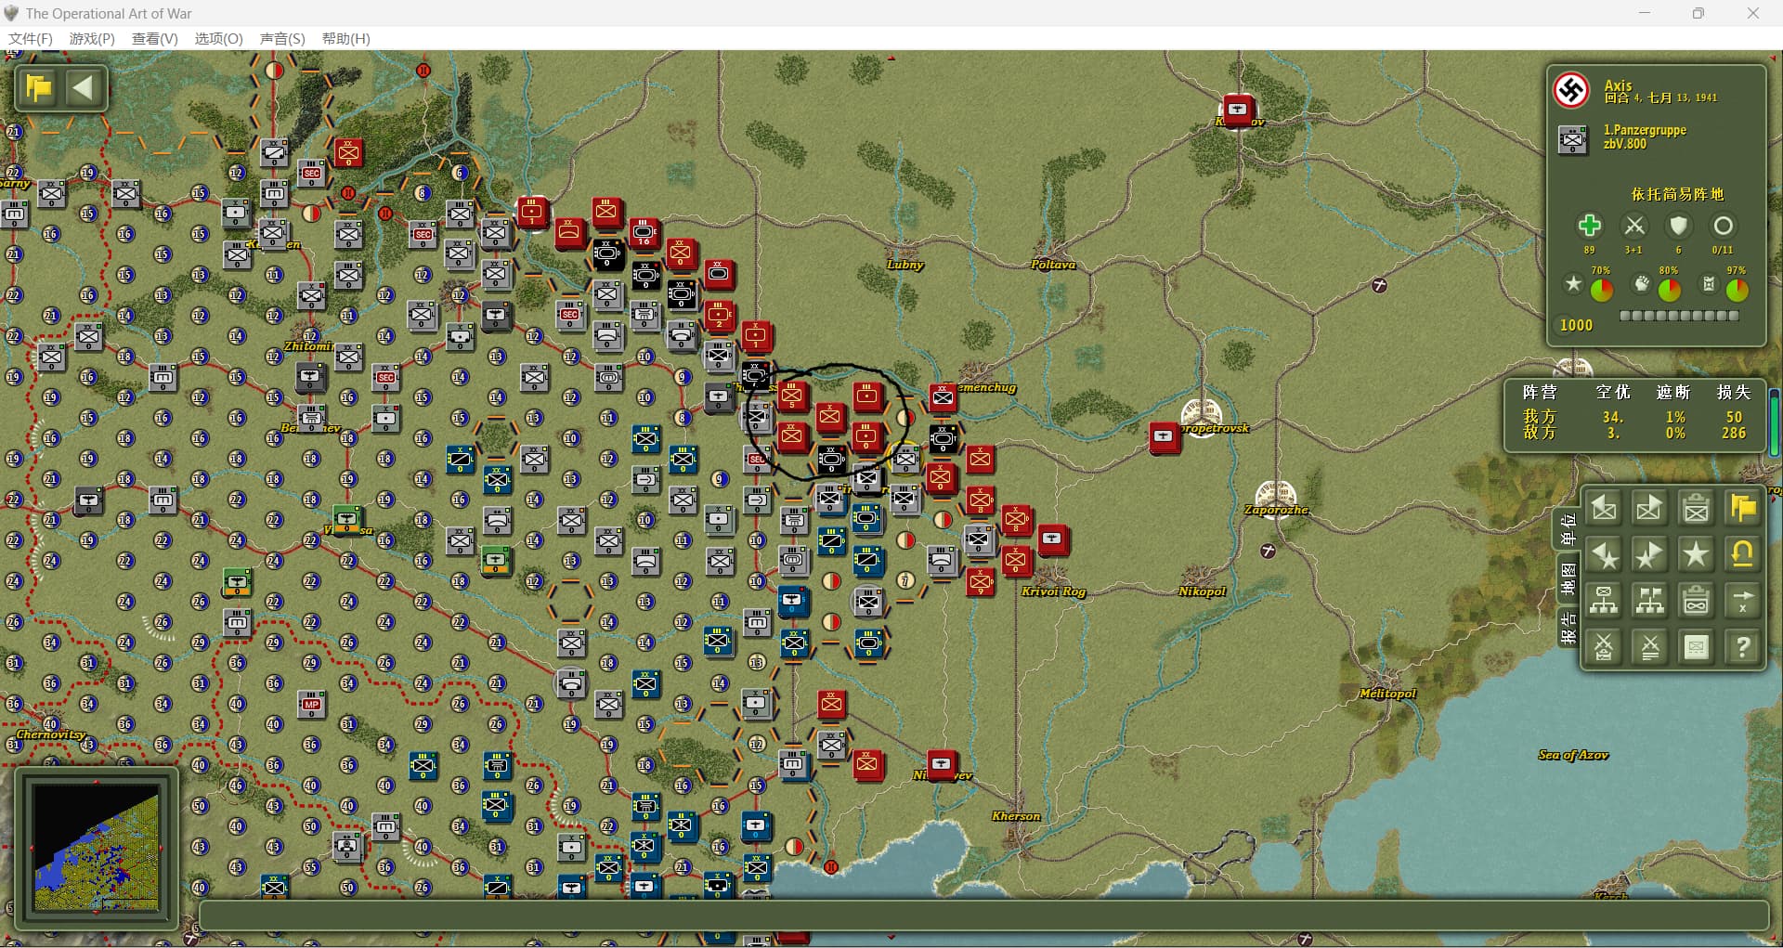The image size is (1783, 948).
Task: Click the fist readiness icon in unit panel
Action: 1642,283
